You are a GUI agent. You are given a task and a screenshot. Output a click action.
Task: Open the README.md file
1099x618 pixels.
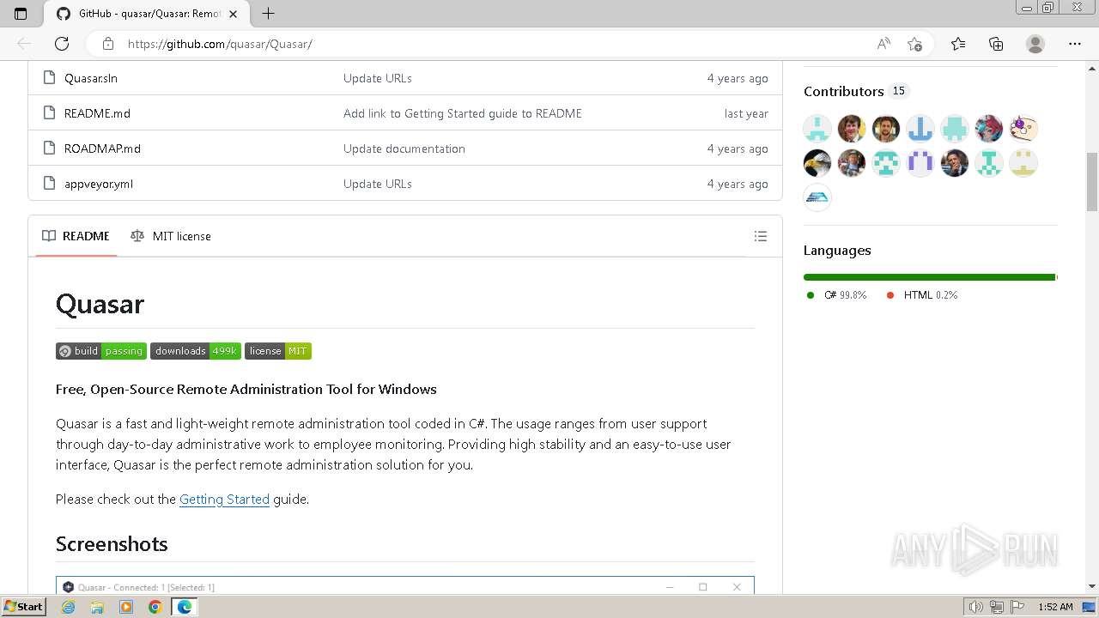coord(97,113)
